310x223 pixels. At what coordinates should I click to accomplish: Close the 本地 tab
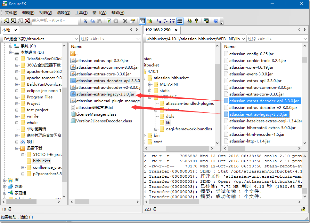[16, 30]
